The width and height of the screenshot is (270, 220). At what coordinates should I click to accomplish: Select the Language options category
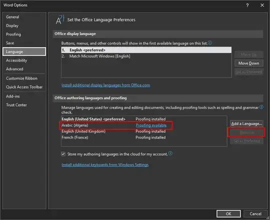[x=24, y=51]
